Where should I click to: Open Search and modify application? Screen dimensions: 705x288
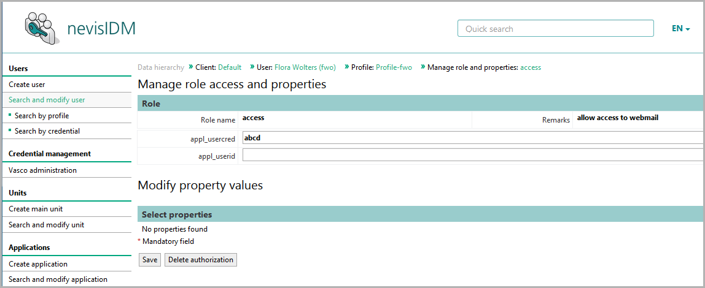pos(58,279)
